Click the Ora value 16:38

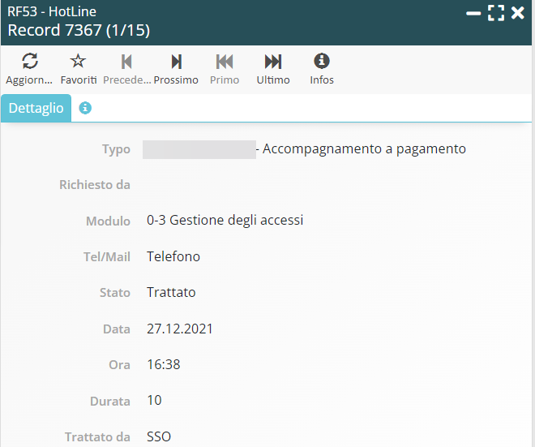pos(164,364)
